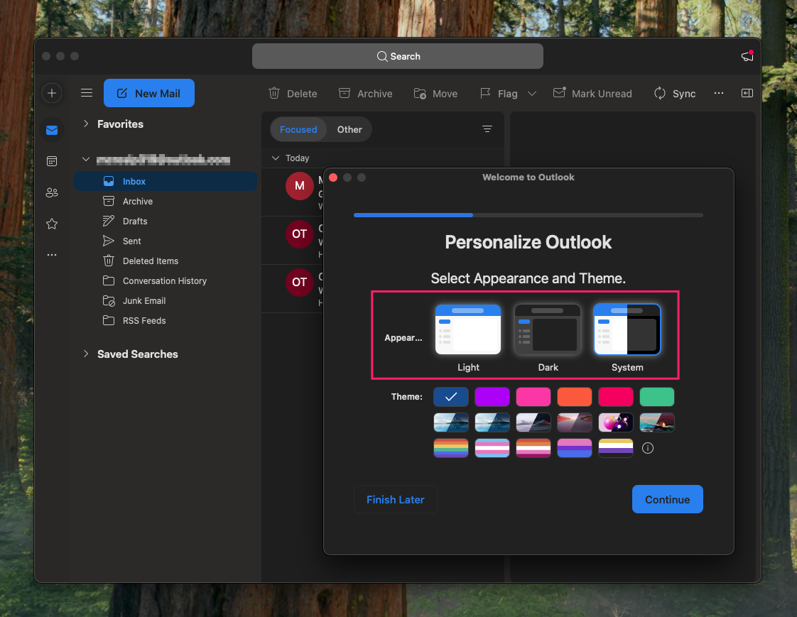Choose the red theme swatch
The height and width of the screenshot is (617, 797).
616,397
